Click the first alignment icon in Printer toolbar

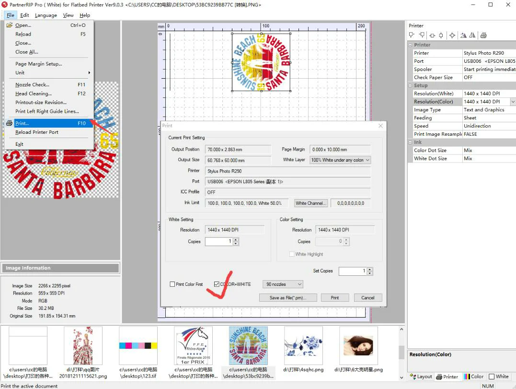click(412, 35)
